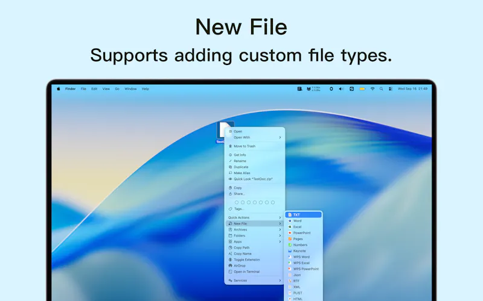Click the yellow battery indicator
This screenshot has height=301, width=483.
(x=362, y=88)
